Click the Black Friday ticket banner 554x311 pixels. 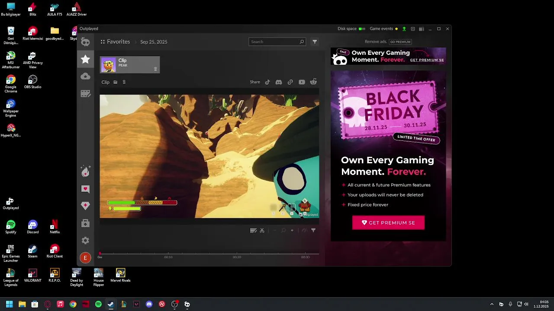point(388,111)
